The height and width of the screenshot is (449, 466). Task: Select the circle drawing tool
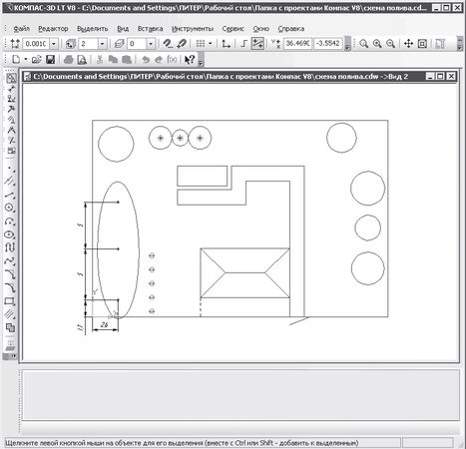(x=10, y=208)
